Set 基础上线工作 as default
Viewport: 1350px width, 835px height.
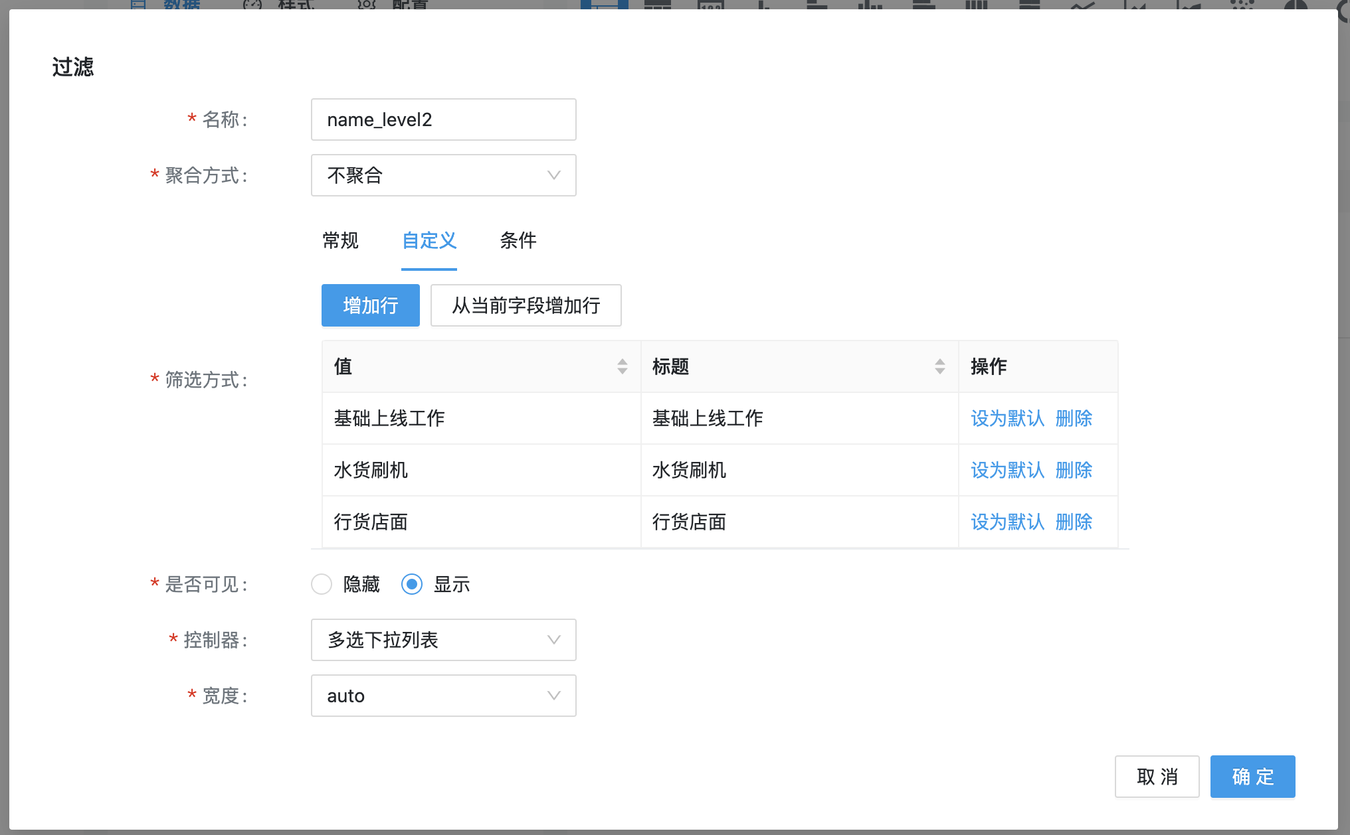(1008, 418)
